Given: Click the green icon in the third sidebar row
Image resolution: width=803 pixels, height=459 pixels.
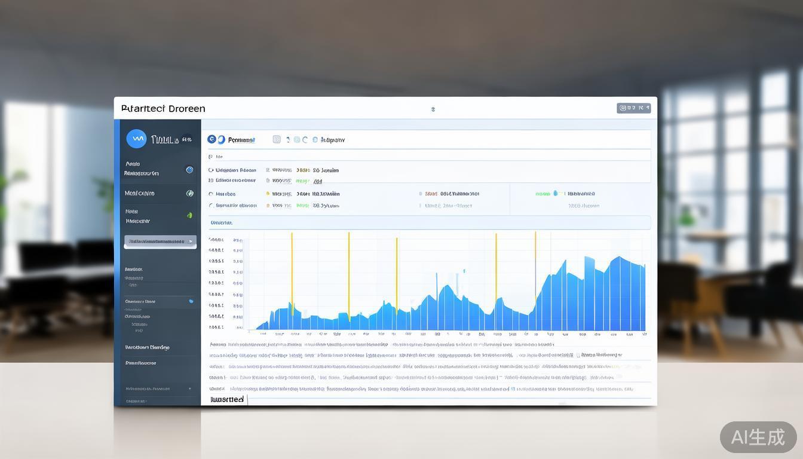Looking at the screenshot, I should pos(189,215).
